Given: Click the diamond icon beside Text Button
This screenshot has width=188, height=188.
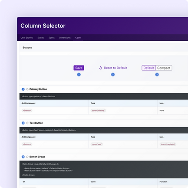Looking at the screenshot, I should (27, 123).
